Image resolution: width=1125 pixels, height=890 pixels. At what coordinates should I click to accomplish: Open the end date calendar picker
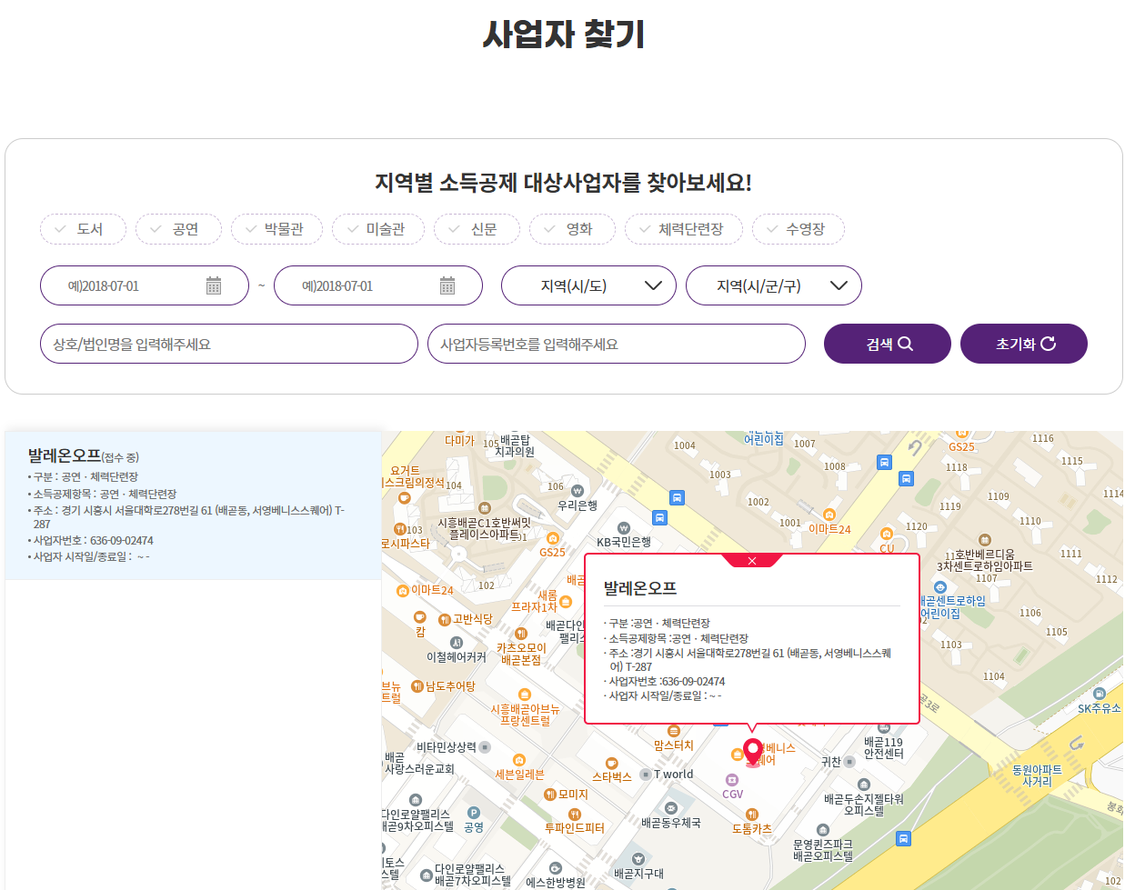click(447, 285)
